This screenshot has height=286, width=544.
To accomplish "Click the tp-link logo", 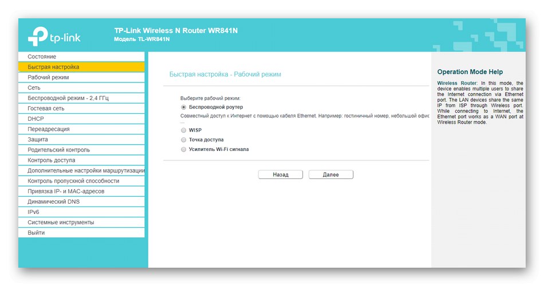I will [54, 37].
